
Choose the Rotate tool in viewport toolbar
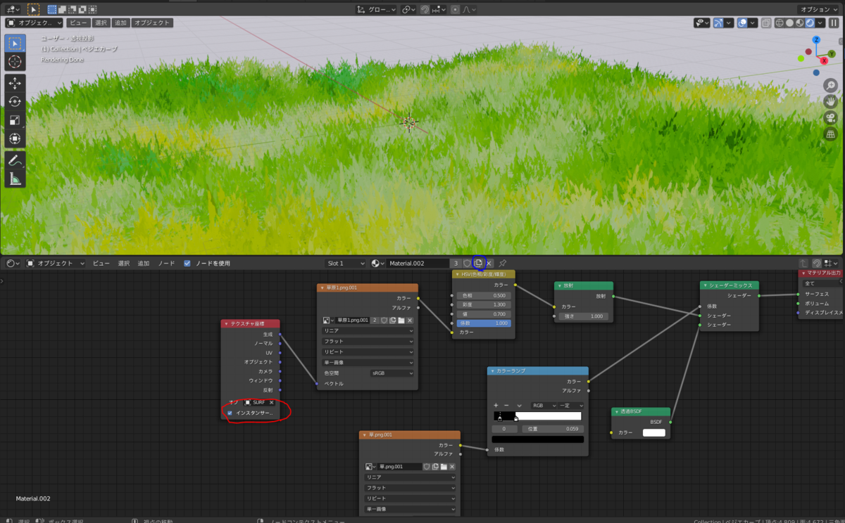15,101
